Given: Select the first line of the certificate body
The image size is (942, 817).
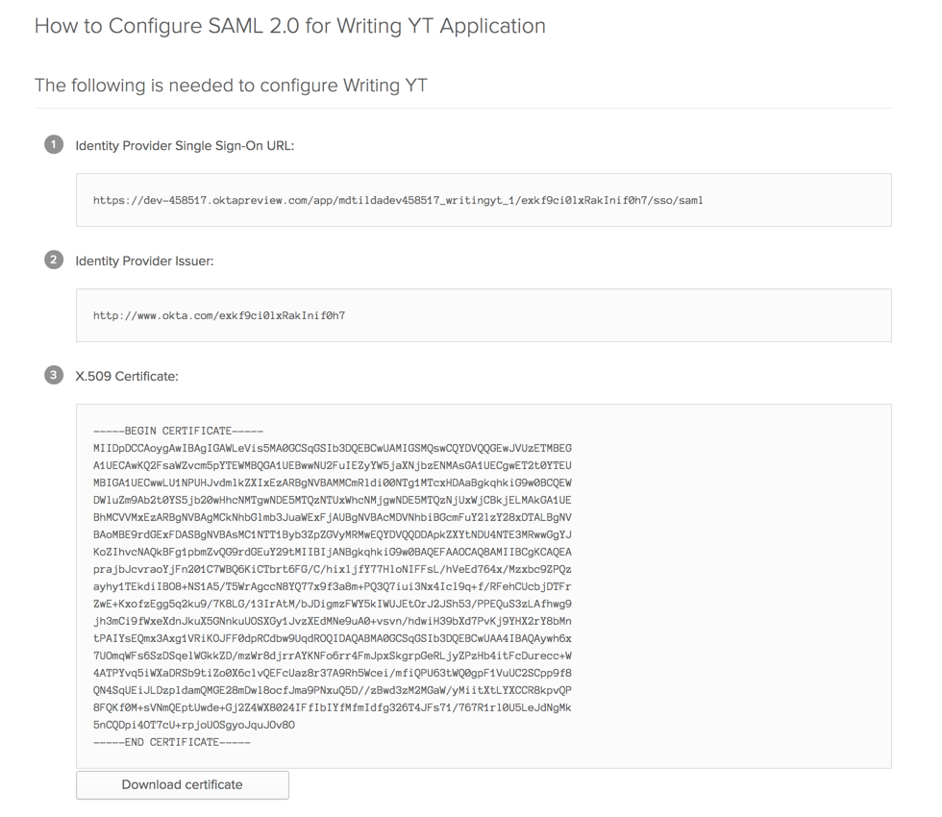Looking at the screenshot, I should (336, 447).
